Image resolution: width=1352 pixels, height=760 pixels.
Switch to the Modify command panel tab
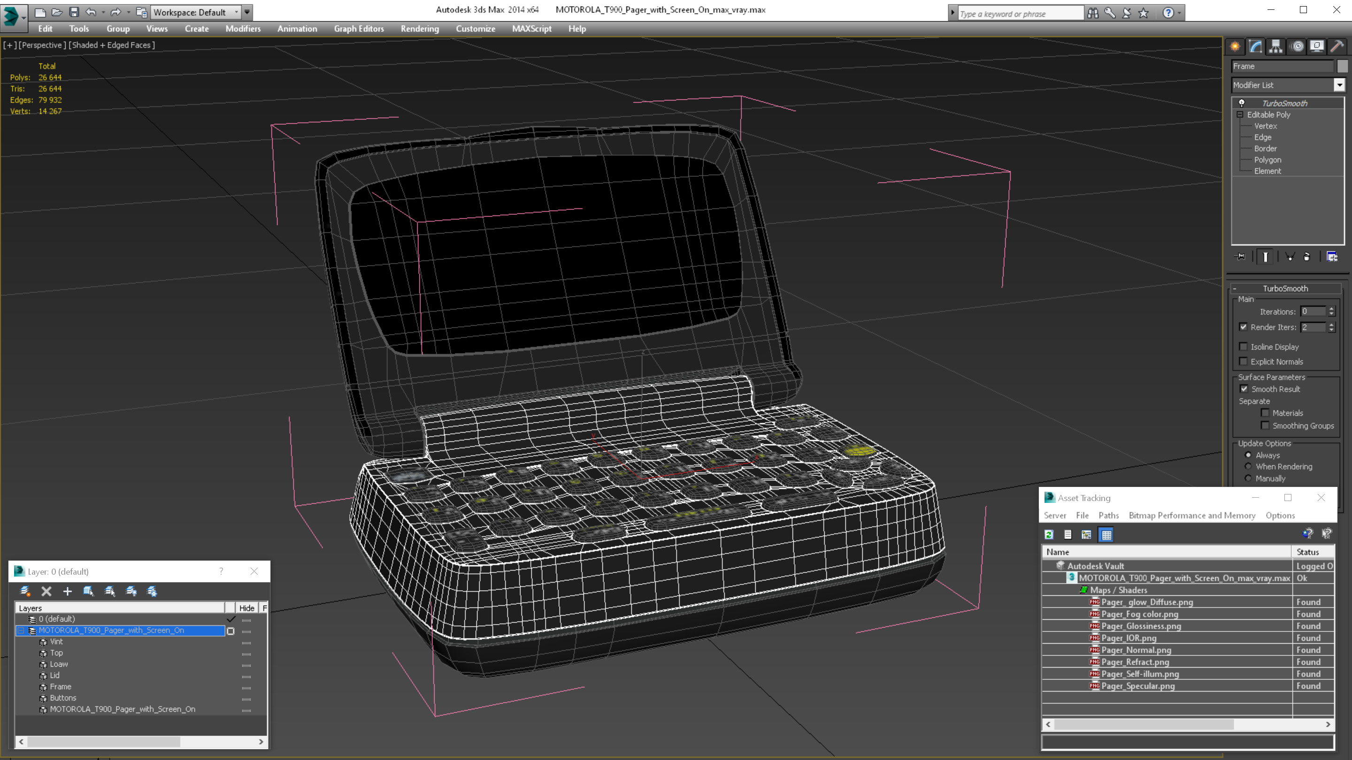tap(1255, 47)
